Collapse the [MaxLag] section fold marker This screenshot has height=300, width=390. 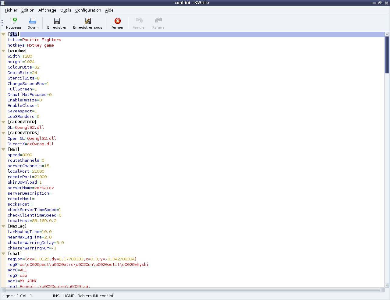[3, 226]
